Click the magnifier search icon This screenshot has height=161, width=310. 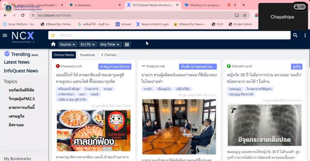point(295,35)
